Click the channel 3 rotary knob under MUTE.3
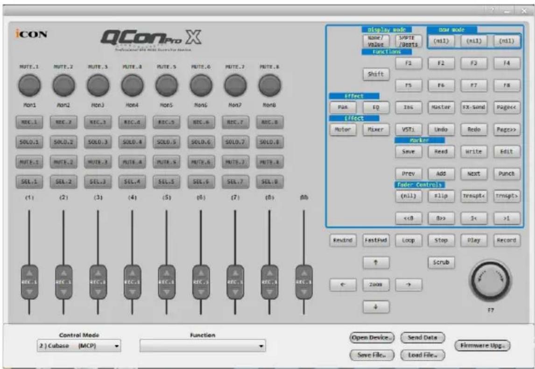 point(98,85)
